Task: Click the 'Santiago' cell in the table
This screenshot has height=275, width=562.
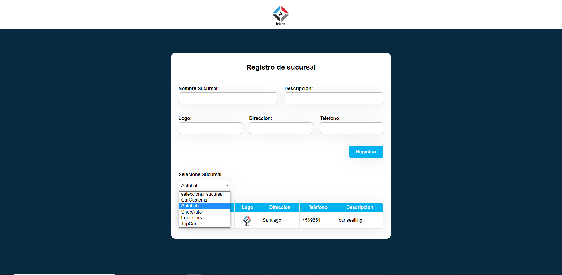Action: [272, 220]
